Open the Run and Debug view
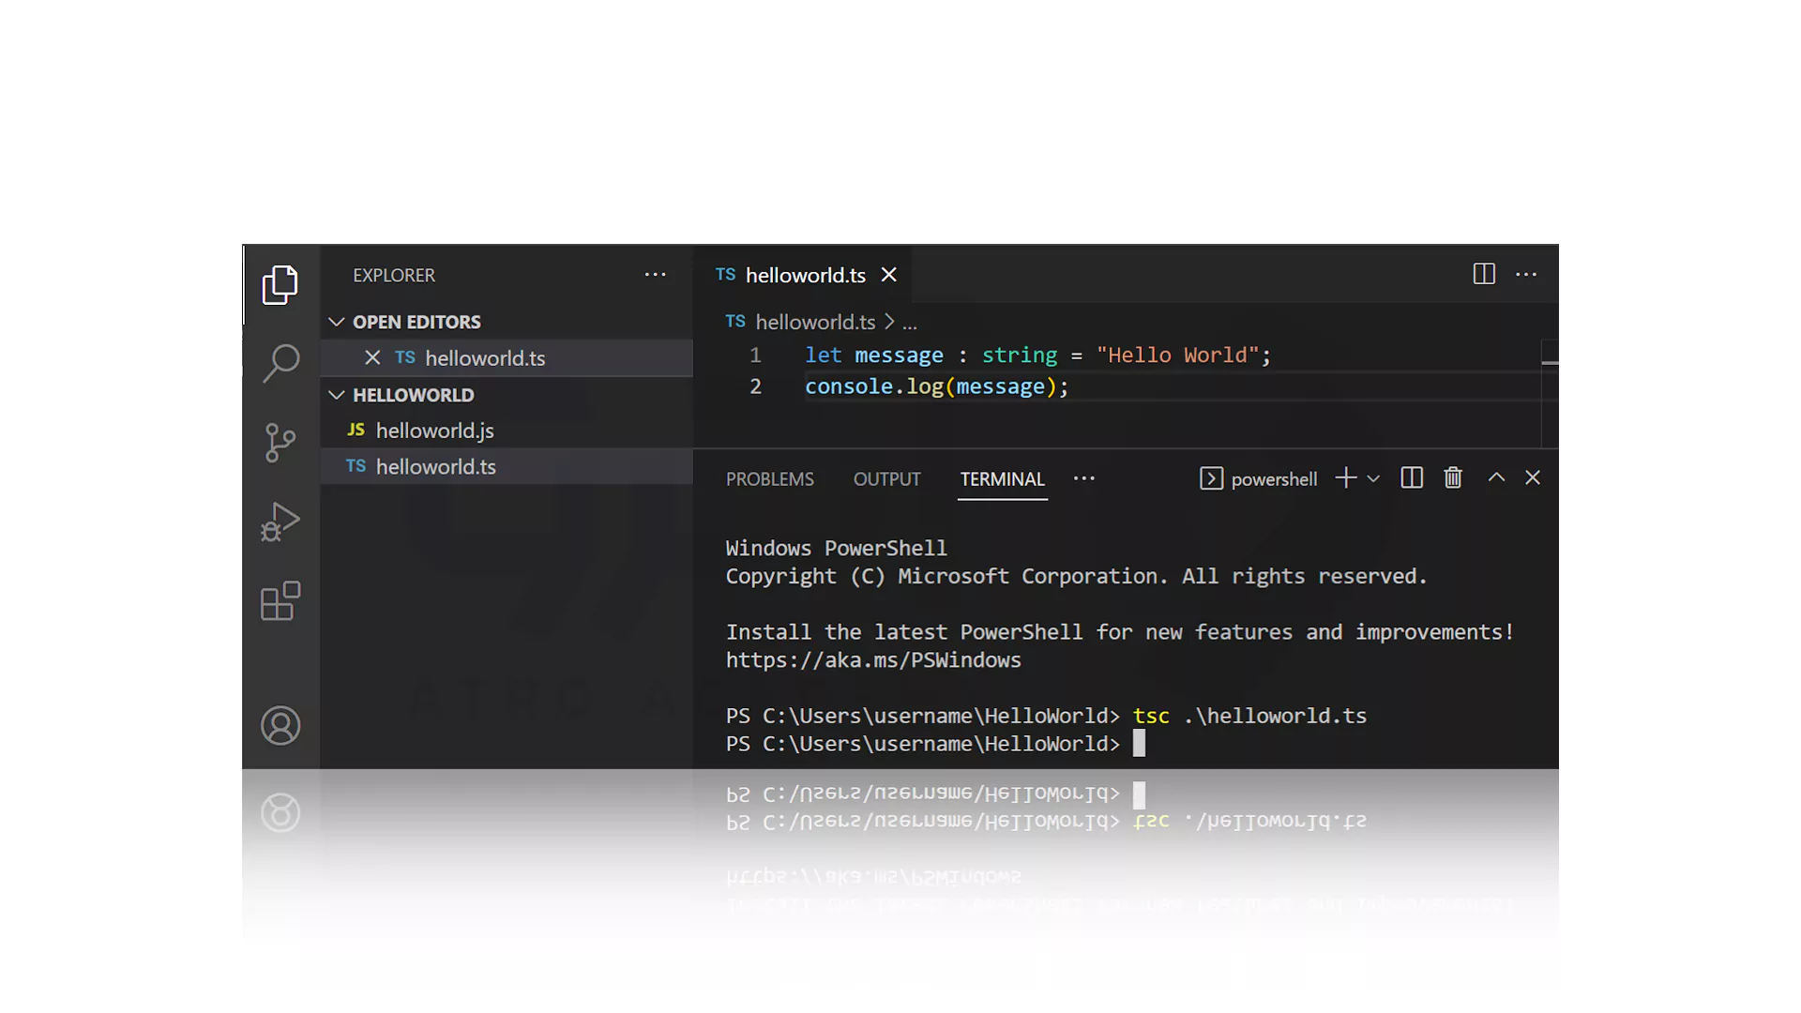The image size is (1801, 1013). (280, 522)
